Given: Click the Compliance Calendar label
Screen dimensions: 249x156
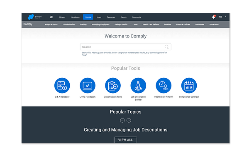Looking at the screenshot, I should (x=189, y=97).
